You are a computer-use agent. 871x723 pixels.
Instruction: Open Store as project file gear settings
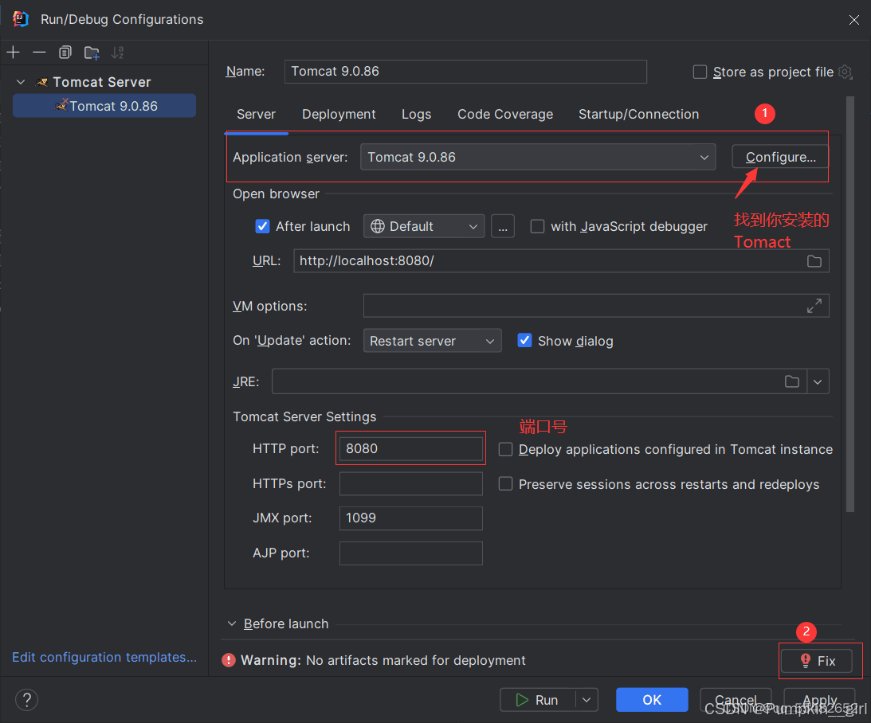coord(845,72)
